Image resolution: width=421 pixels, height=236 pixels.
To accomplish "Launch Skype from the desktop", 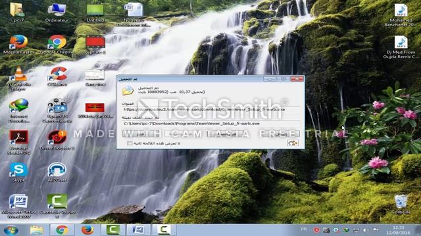I will coord(18,172).
